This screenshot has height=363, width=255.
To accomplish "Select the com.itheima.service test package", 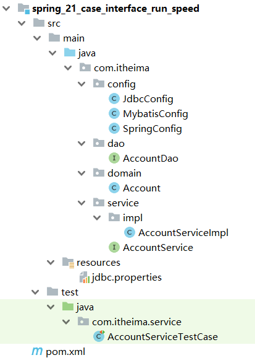I will pos(136,322).
